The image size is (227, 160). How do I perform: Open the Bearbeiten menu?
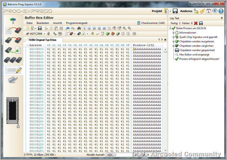(42, 23)
